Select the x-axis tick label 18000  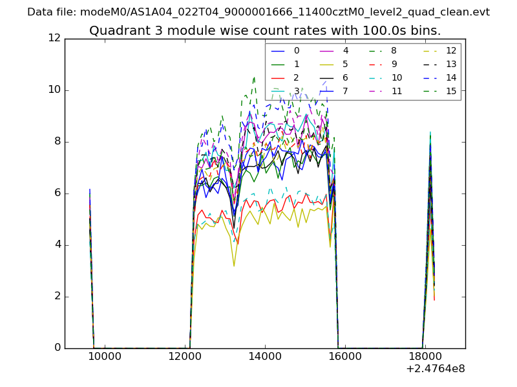(425, 356)
